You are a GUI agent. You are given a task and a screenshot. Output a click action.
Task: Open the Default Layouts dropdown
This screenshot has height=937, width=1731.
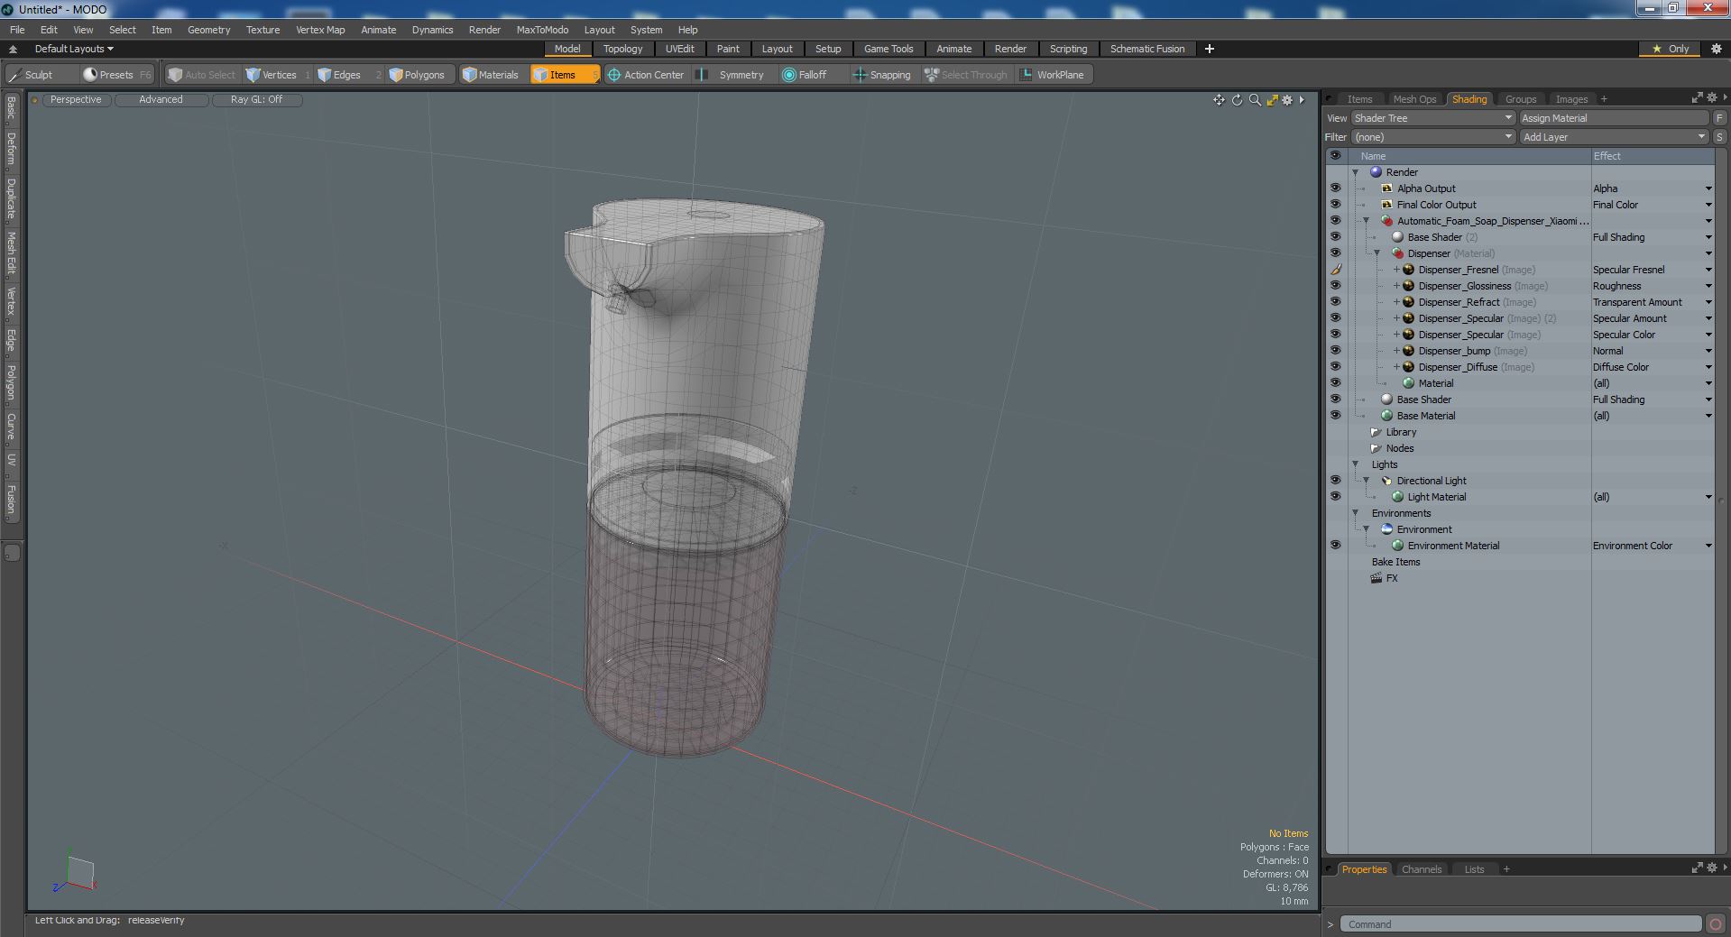[74, 49]
